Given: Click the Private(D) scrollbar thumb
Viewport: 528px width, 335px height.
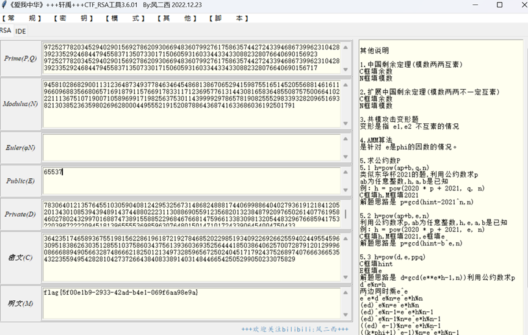Looking at the screenshot, I should [345, 214].
